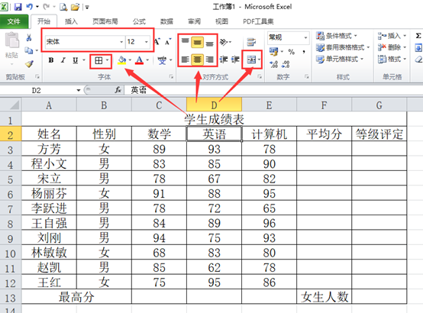Toggle Italic formatting
This screenshot has height=313, width=423.
63,60
